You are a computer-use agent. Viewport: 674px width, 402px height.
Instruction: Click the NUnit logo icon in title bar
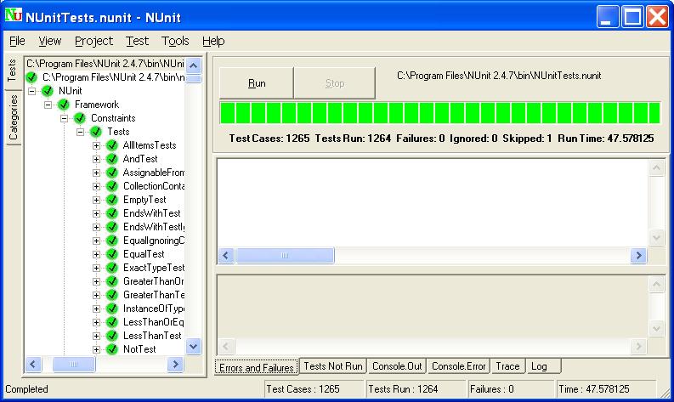[x=14, y=15]
